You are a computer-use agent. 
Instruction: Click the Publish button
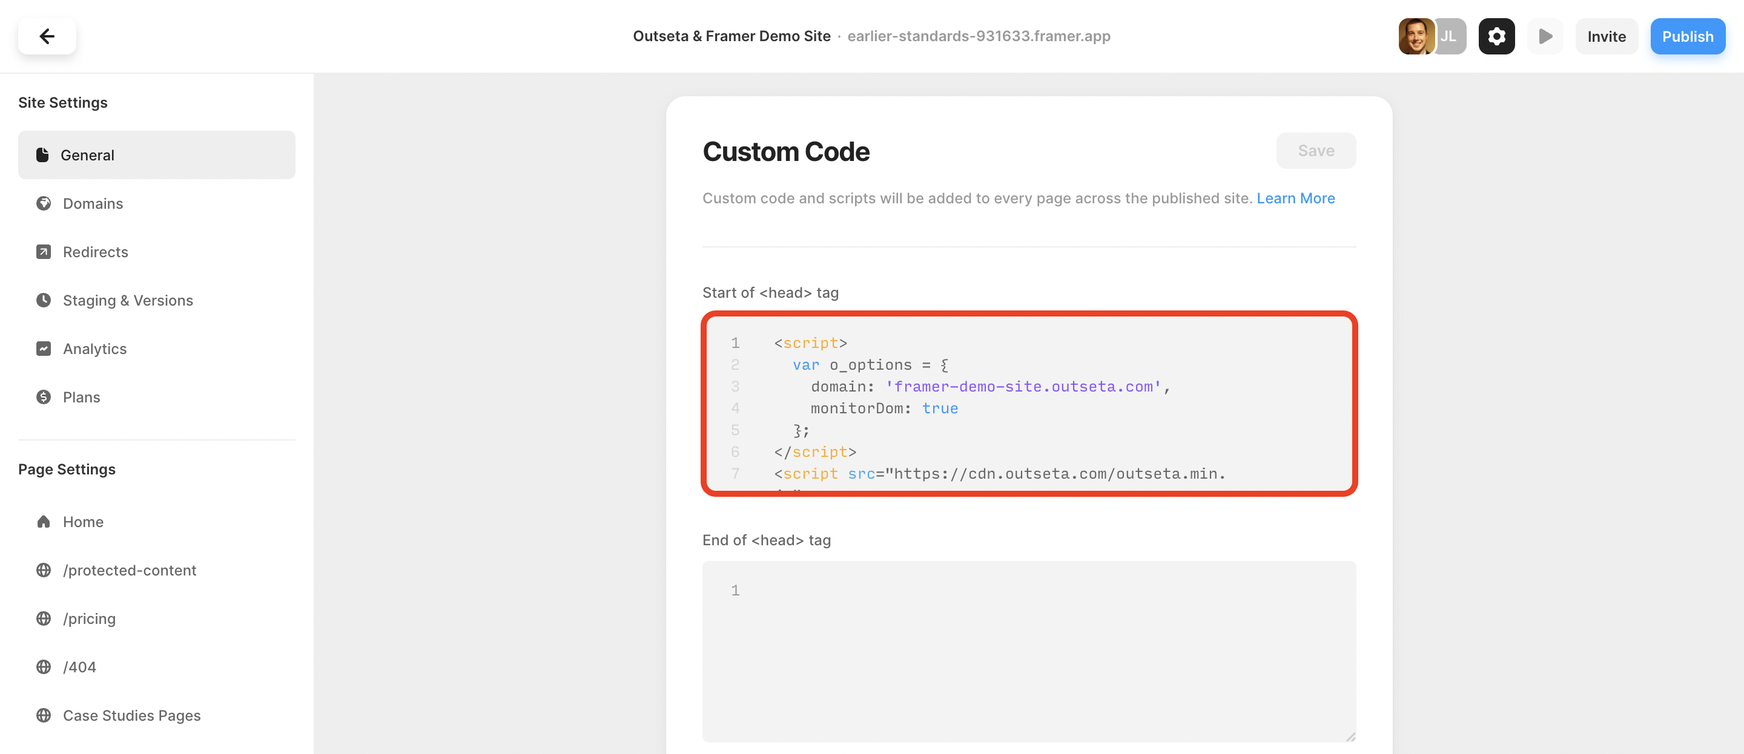(1687, 36)
